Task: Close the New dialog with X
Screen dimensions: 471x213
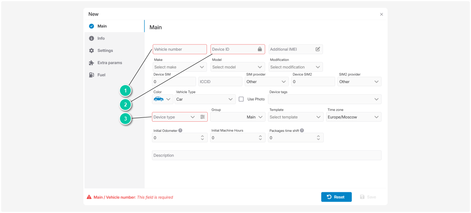Action: coord(381,14)
